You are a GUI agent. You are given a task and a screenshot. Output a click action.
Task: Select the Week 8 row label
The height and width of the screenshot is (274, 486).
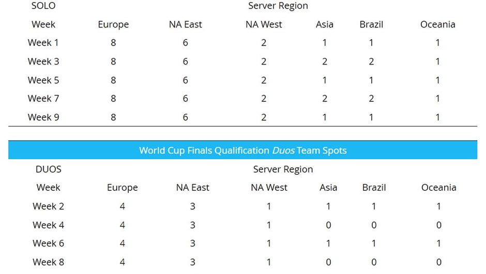click(x=48, y=262)
